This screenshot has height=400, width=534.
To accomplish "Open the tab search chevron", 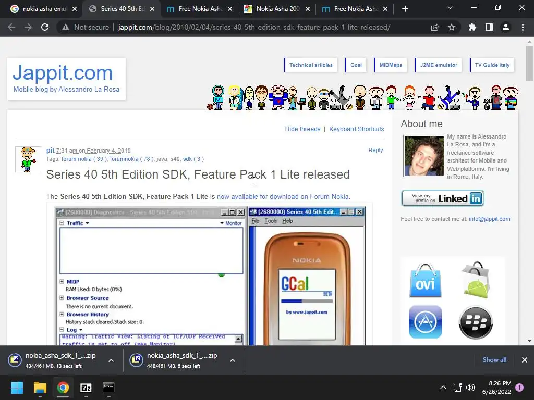I will click(x=450, y=7).
